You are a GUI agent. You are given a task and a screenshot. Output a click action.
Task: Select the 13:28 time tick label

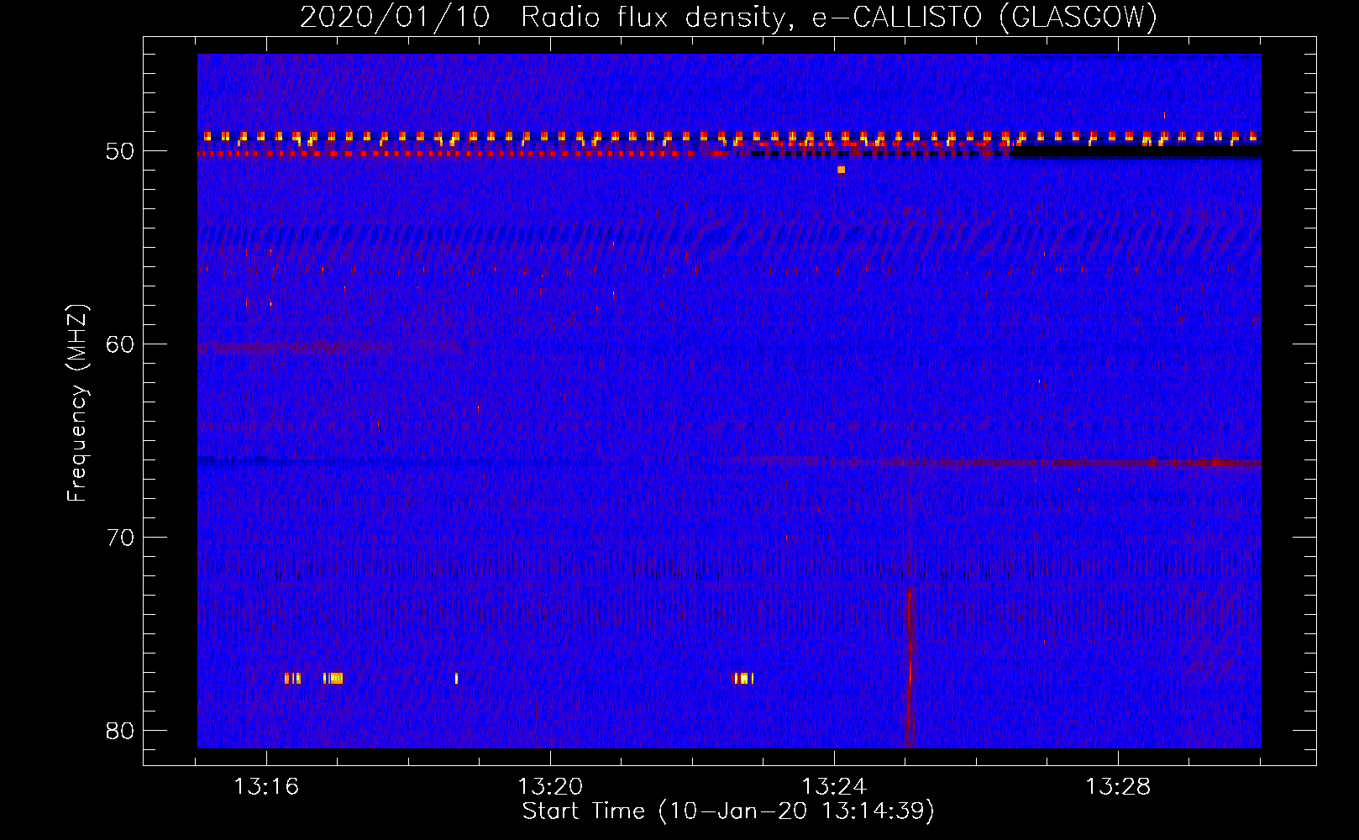[x=1118, y=787]
